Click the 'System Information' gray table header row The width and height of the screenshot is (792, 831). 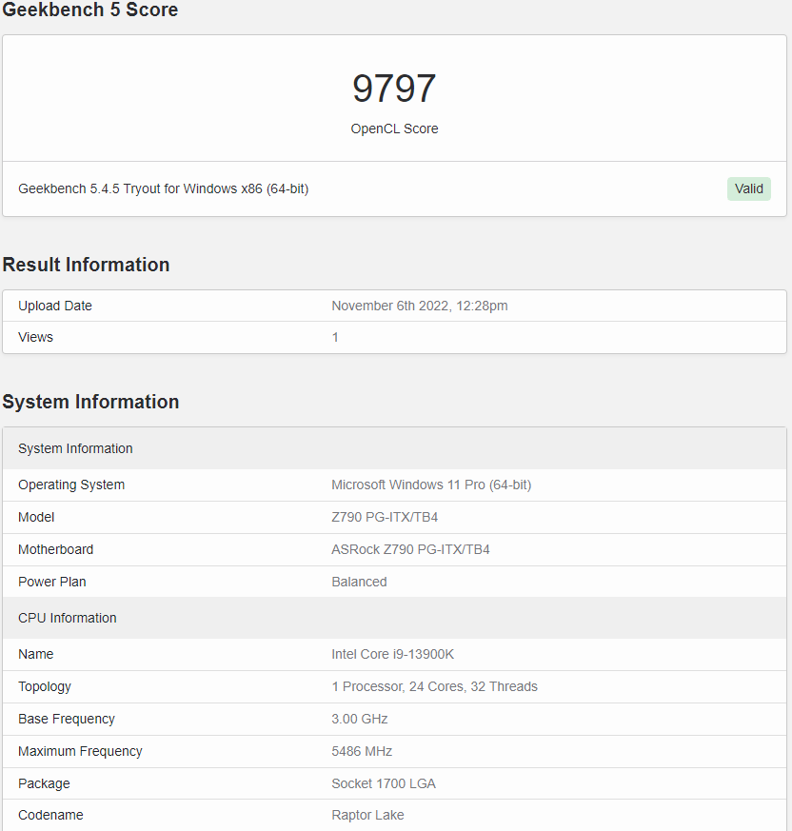coord(394,448)
